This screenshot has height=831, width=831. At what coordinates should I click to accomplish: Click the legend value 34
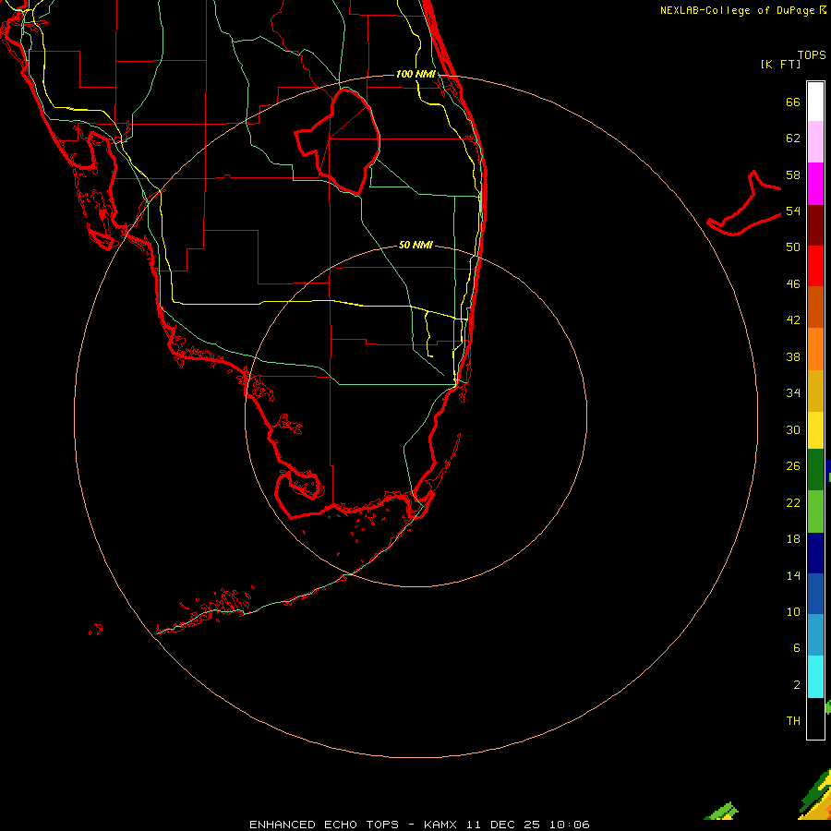point(793,393)
